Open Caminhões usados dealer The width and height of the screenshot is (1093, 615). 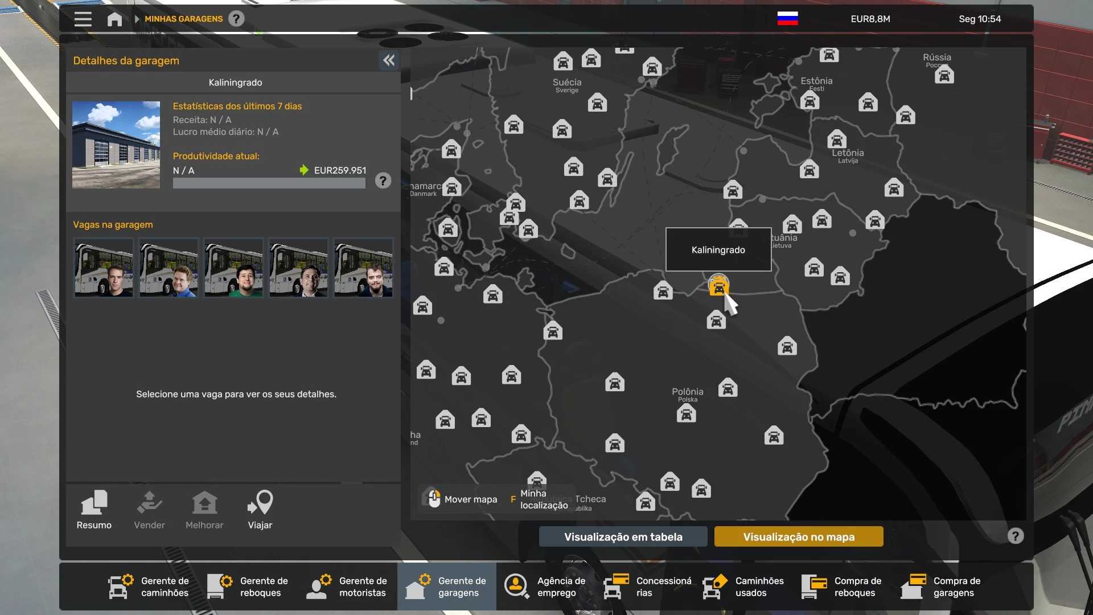(743, 587)
